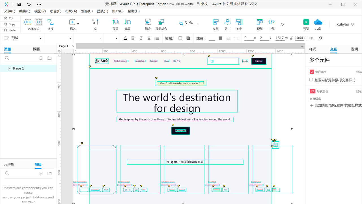Toggle italic formatting
Viewport: 362px width, 204px height.
tap(141, 38)
